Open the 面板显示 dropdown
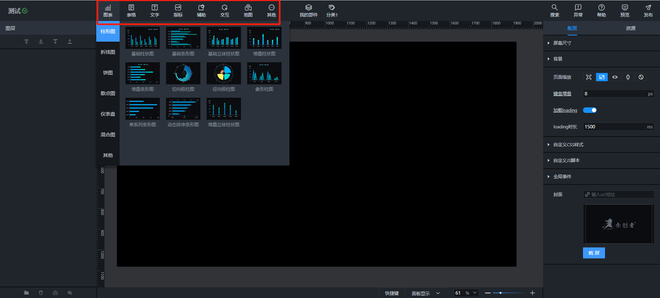660x298 pixels. [x=426, y=293]
